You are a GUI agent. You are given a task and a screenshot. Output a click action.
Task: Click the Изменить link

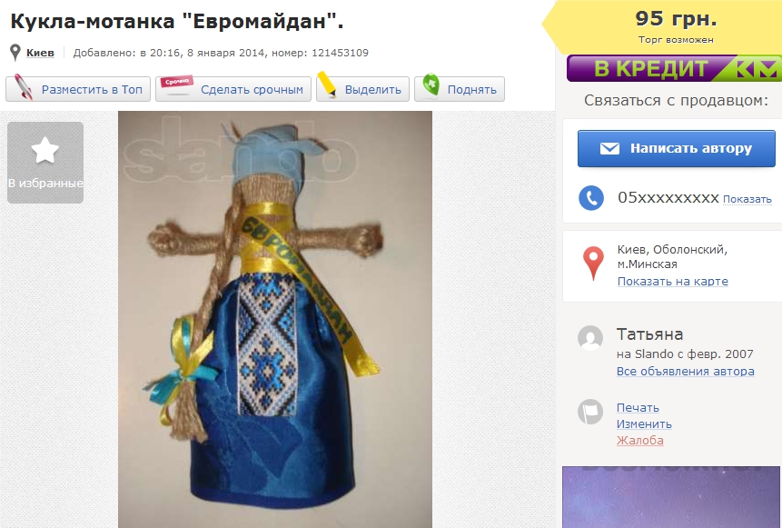644,424
